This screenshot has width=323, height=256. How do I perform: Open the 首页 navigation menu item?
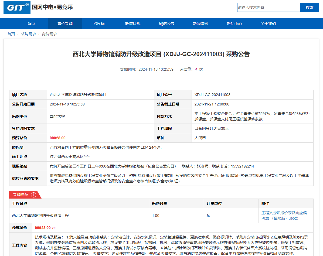(x=31, y=24)
